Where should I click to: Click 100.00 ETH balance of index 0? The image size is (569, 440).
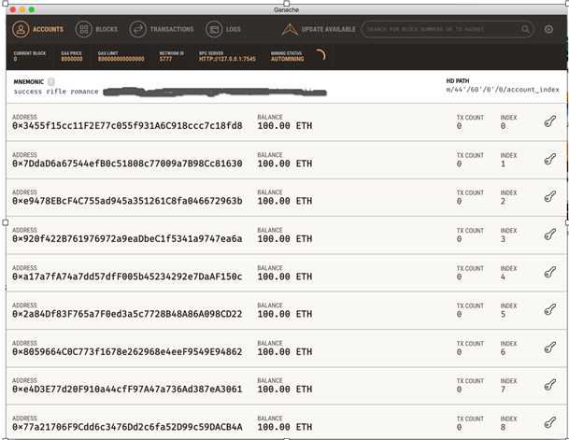click(x=285, y=126)
